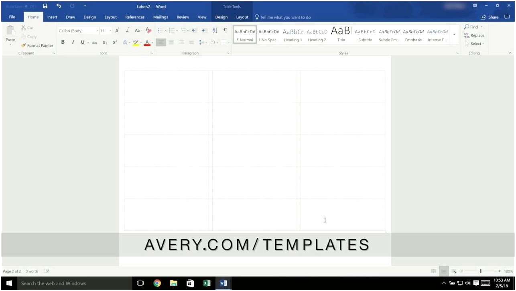Adjust the zoom slider
The width and height of the screenshot is (516, 291).
click(480, 271)
